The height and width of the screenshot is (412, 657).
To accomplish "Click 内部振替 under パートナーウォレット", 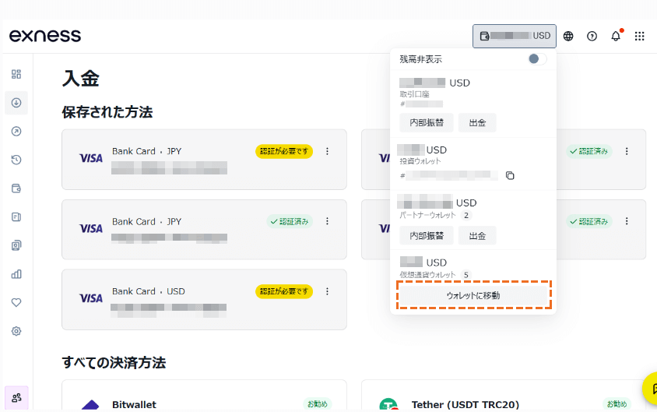I will pos(427,235).
